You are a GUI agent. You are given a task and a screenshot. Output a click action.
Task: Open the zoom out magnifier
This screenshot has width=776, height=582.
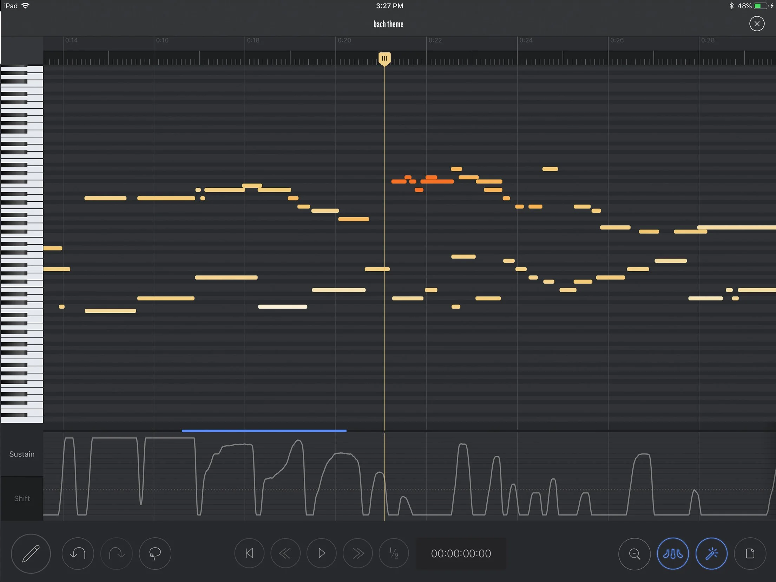tap(634, 554)
